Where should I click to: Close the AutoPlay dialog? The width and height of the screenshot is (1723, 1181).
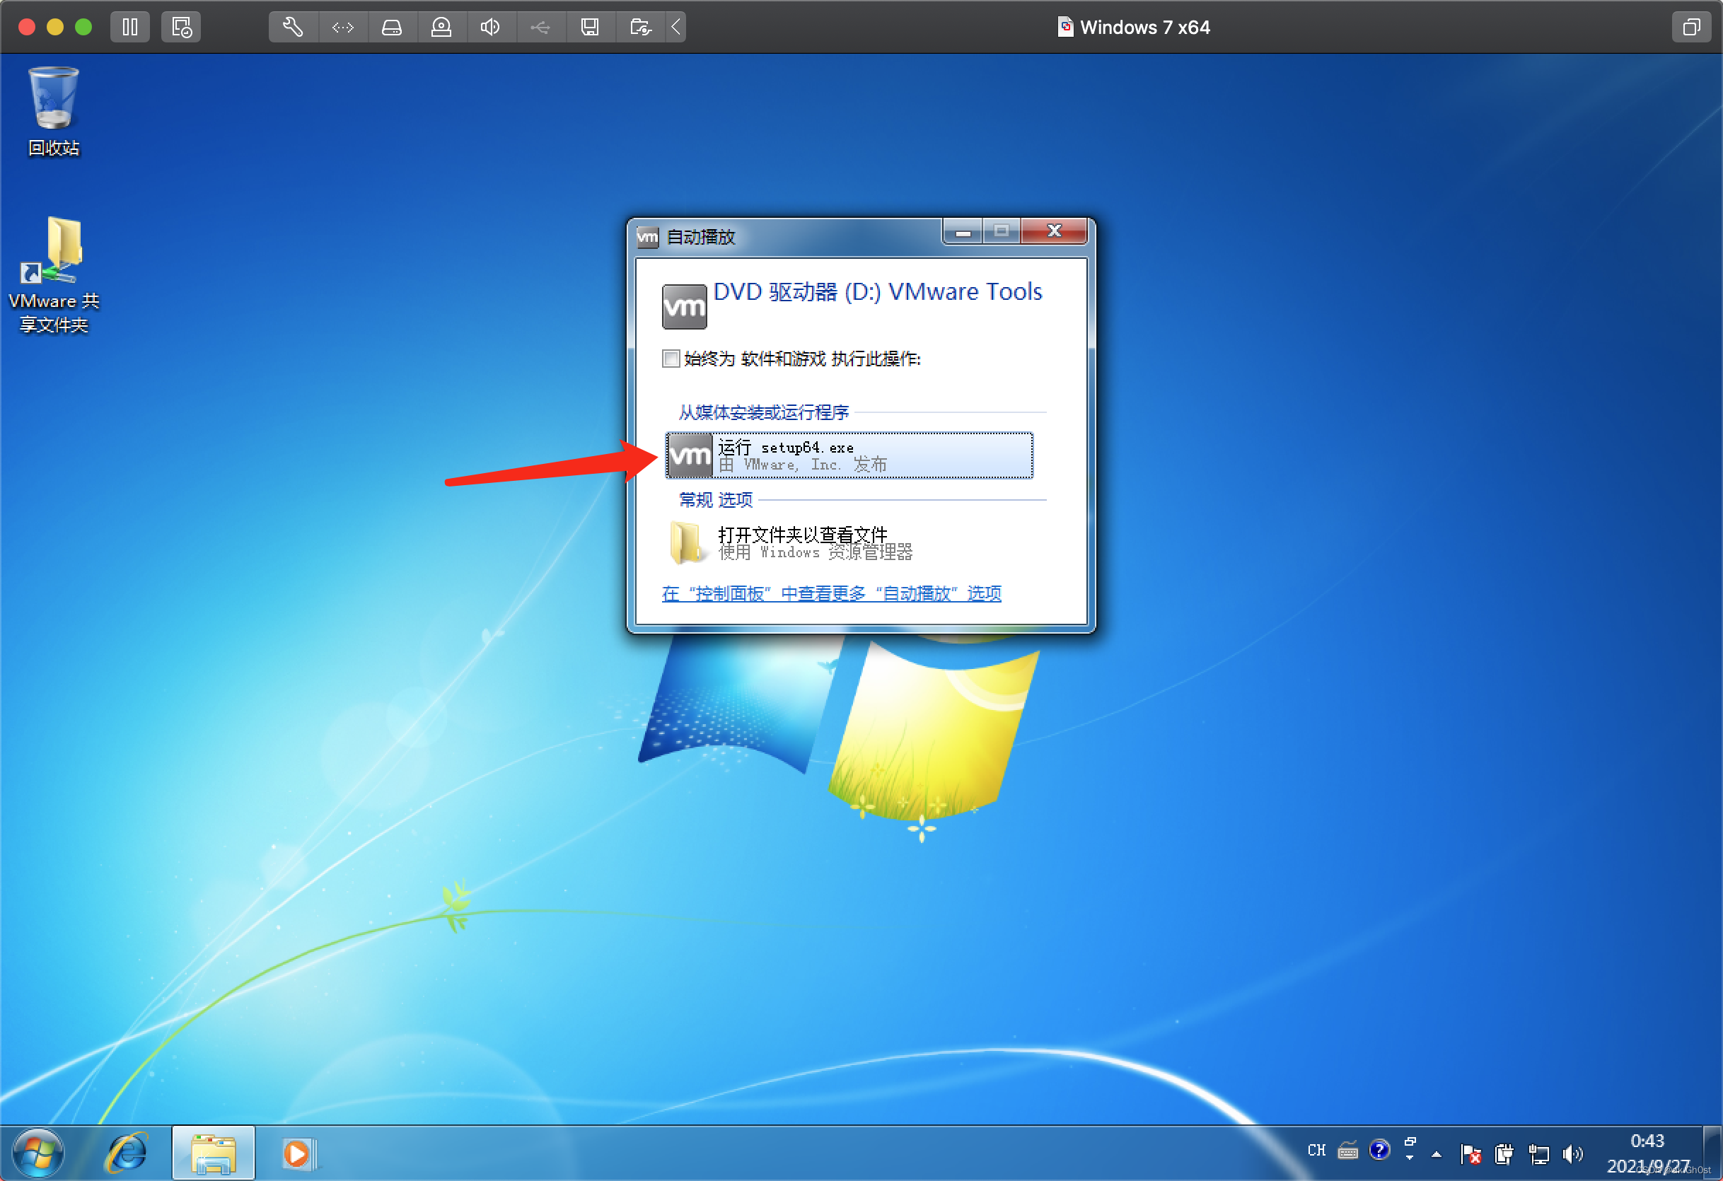1053,231
